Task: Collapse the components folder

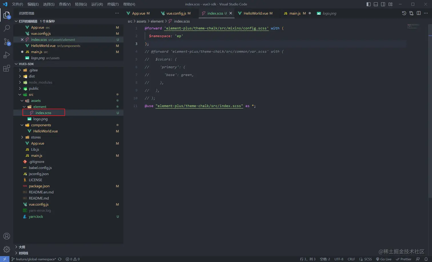Action: click(22, 125)
